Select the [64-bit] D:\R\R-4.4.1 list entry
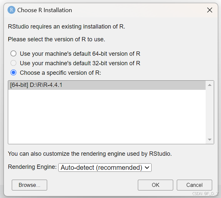Screen dimensions: 221x198 coord(107,85)
